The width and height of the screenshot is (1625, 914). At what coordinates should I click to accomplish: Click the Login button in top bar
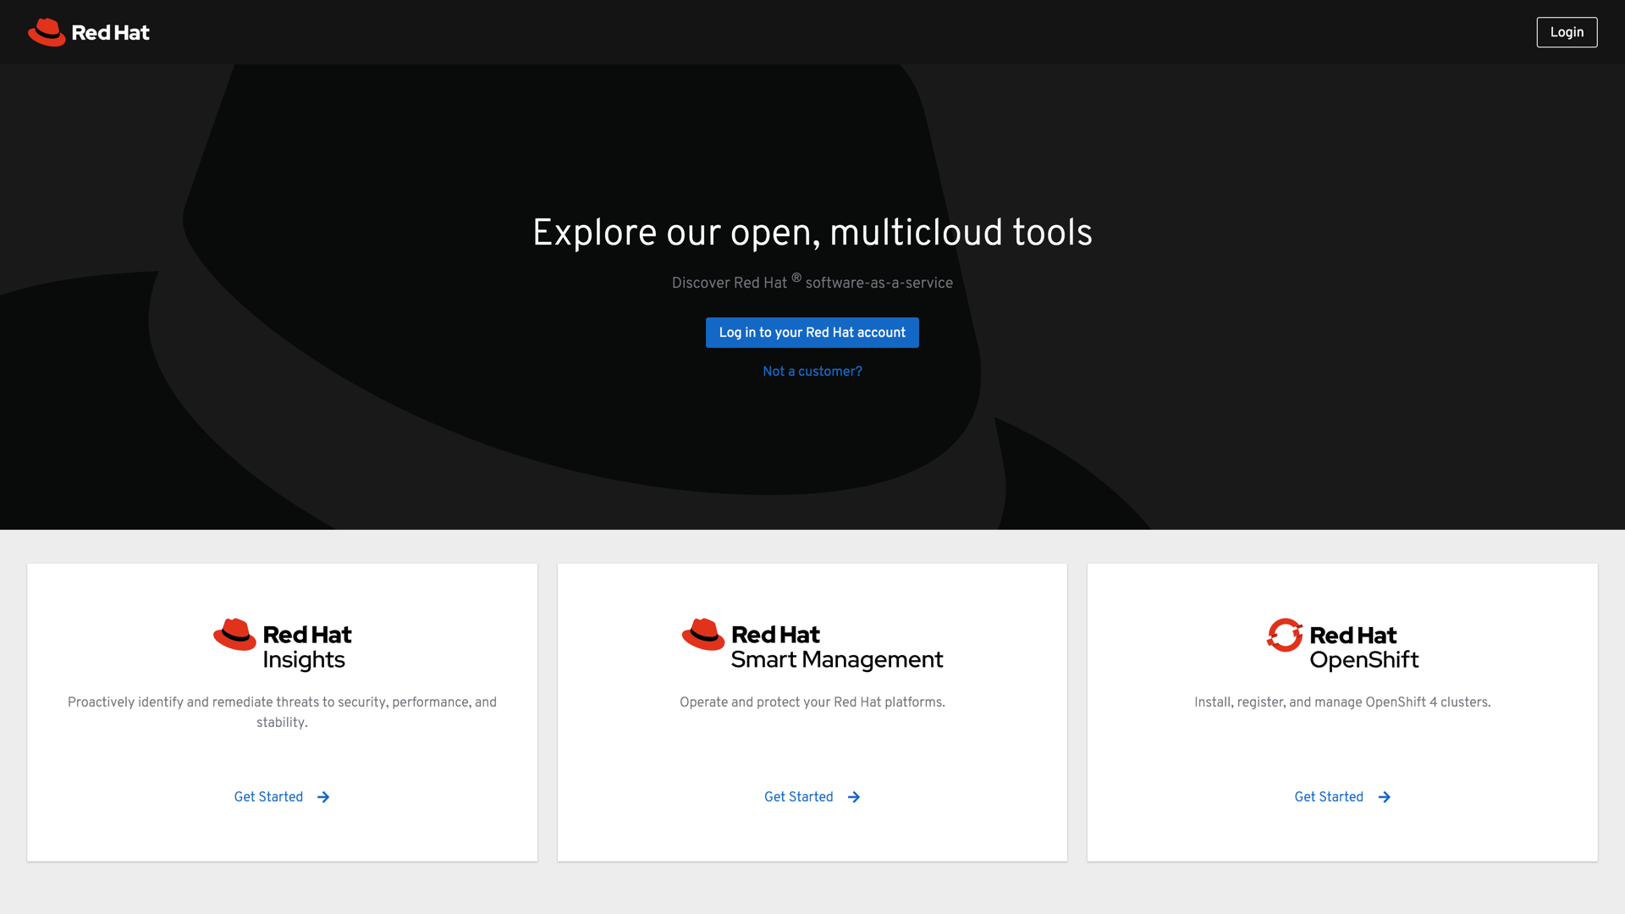tap(1567, 32)
